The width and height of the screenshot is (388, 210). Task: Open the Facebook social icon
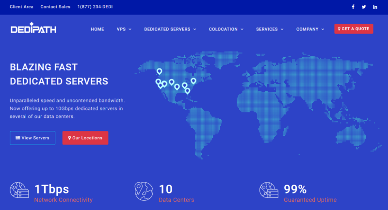(353, 7)
